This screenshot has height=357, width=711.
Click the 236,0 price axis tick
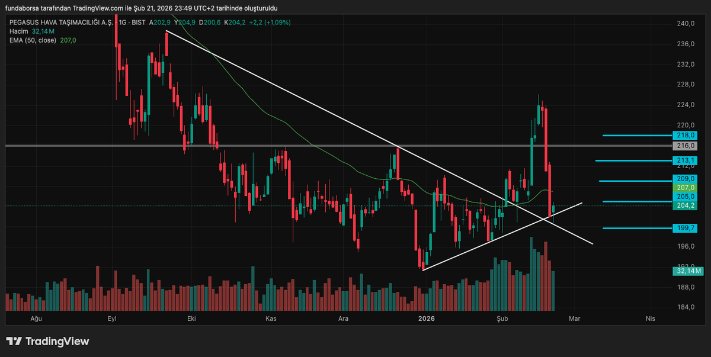point(685,44)
